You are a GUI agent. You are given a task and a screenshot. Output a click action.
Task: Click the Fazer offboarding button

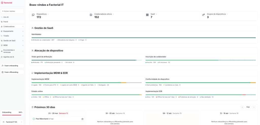(12, 72)
